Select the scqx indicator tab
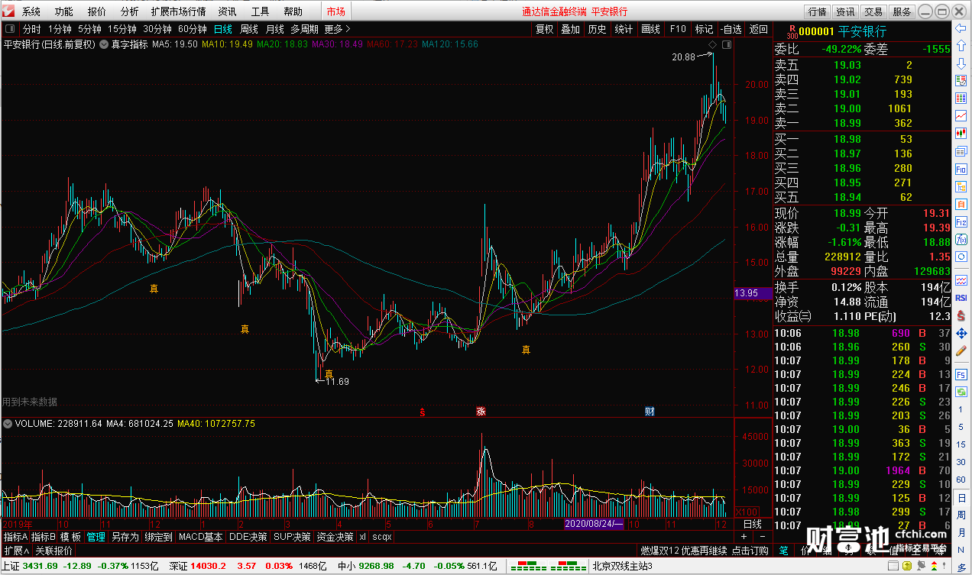The width and height of the screenshot is (972, 575). (x=382, y=537)
